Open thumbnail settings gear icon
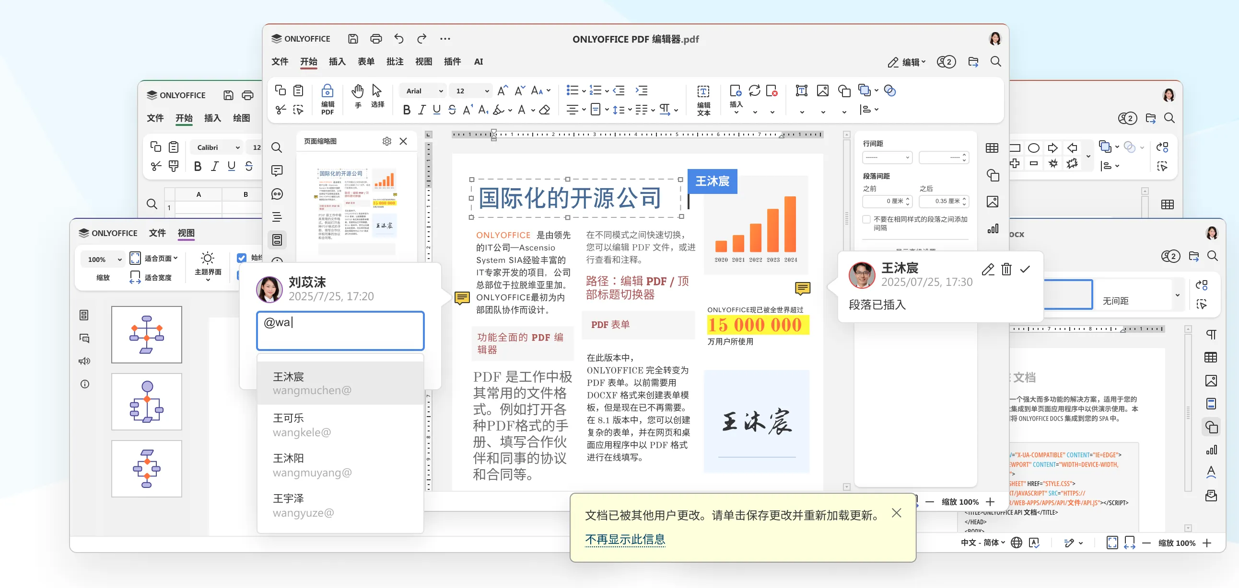This screenshot has width=1239, height=588. click(x=386, y=141)
